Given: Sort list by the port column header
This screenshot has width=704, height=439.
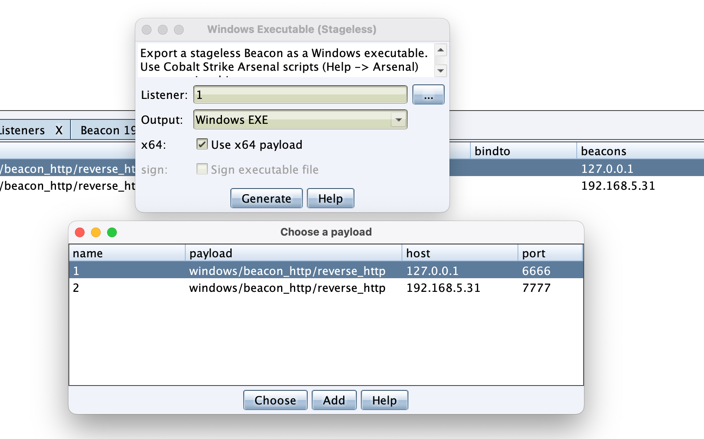Looking at the screenshot, I should pos(549,253).
